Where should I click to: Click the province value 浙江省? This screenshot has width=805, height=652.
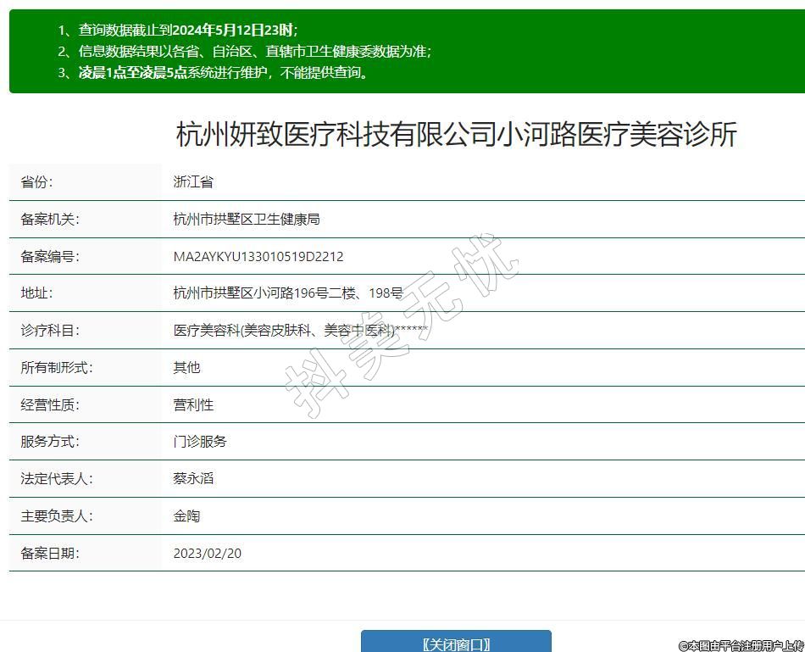[x=193, y=182]
